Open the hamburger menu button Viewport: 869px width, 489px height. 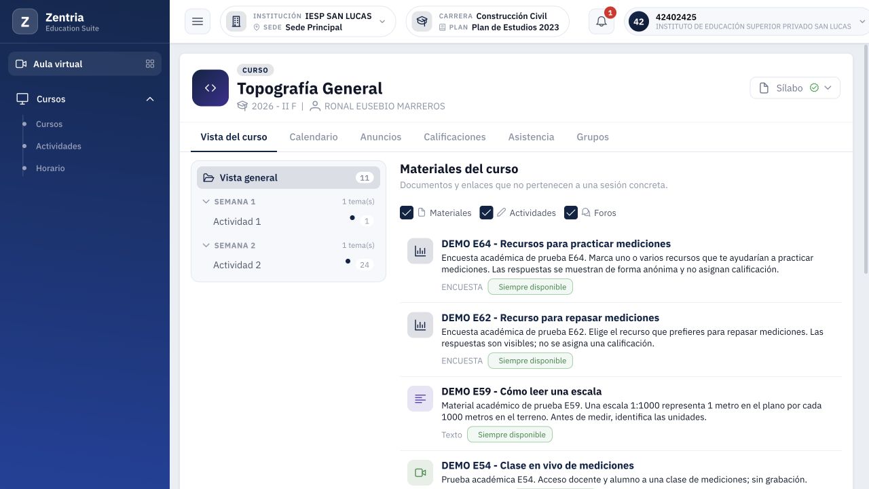[x=198, y=22]
